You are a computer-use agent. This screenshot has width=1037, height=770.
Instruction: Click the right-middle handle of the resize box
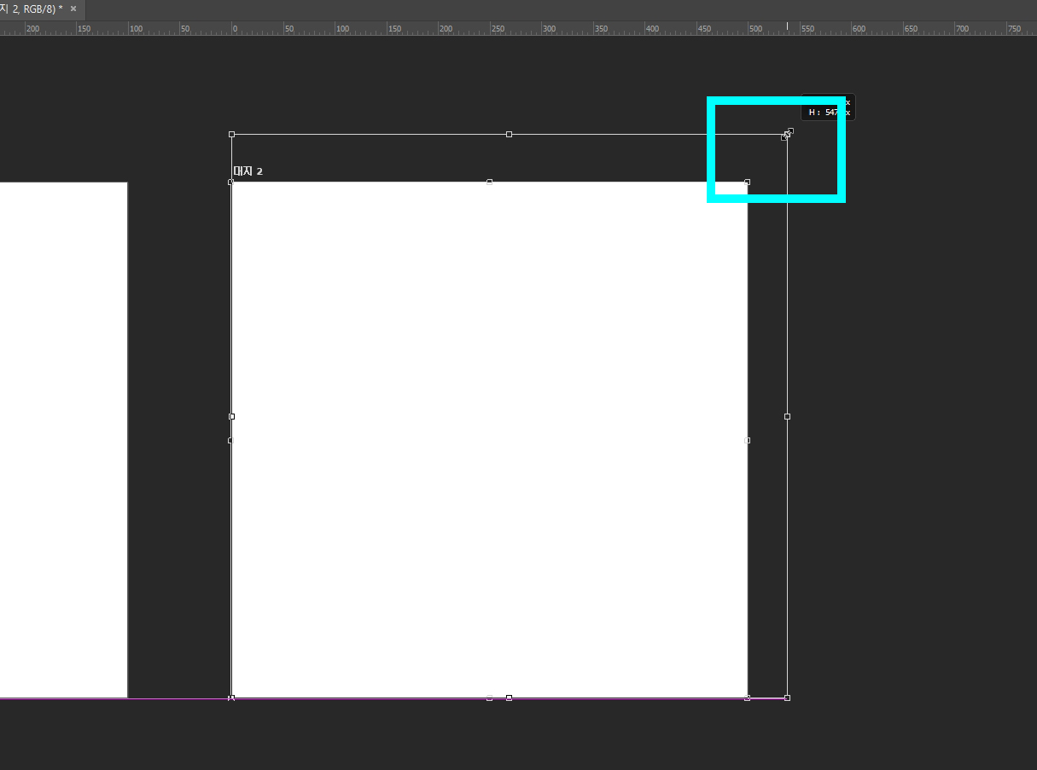(787, 416)
